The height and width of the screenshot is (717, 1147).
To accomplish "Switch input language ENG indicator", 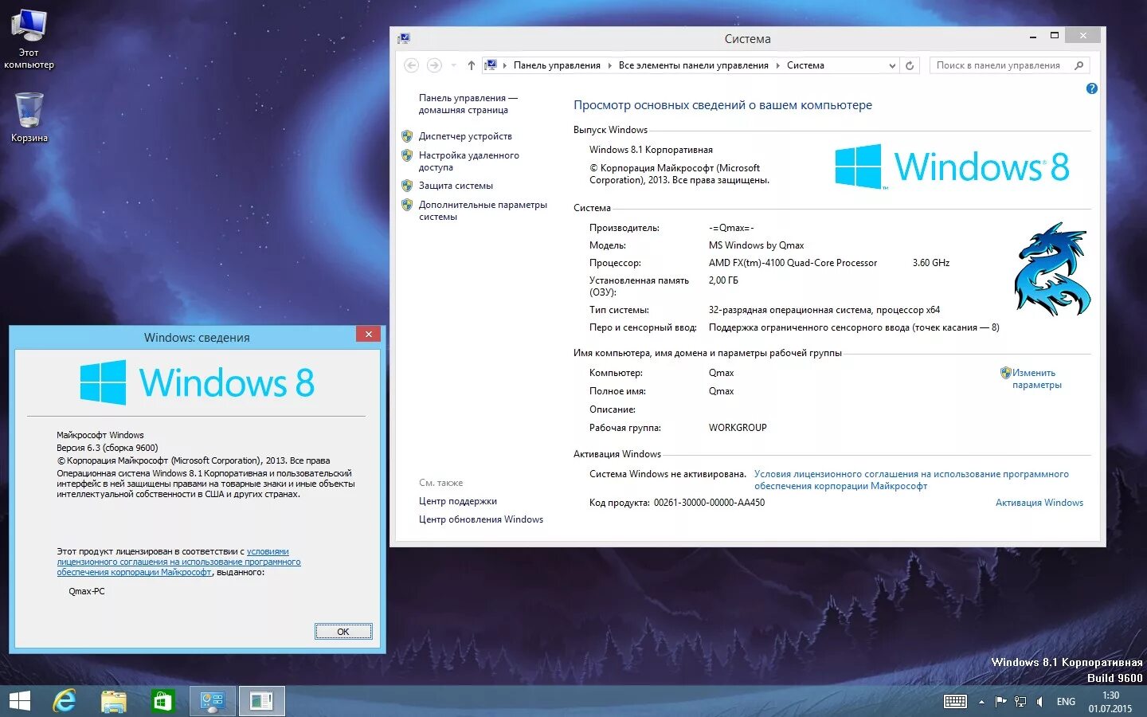I will coord(1066,702).
